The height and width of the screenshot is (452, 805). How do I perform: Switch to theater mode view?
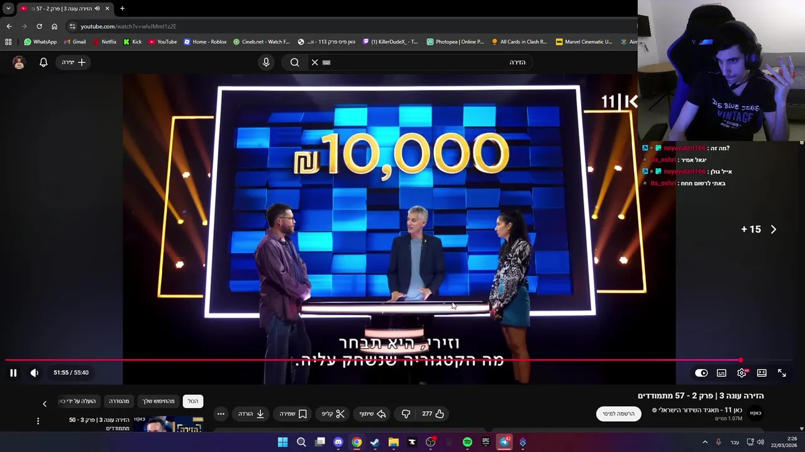pyautogui.click(x=762, y=373)
